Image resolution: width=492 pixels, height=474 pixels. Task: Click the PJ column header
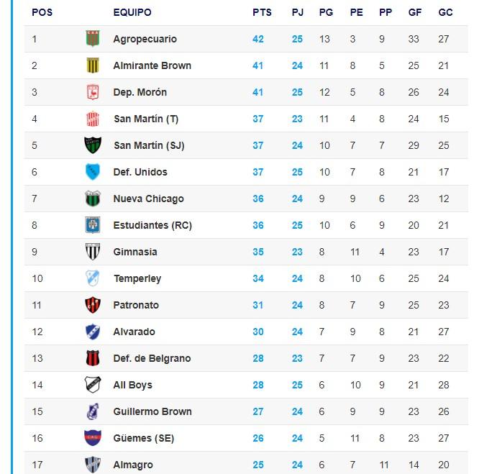[x=297, y=13]
